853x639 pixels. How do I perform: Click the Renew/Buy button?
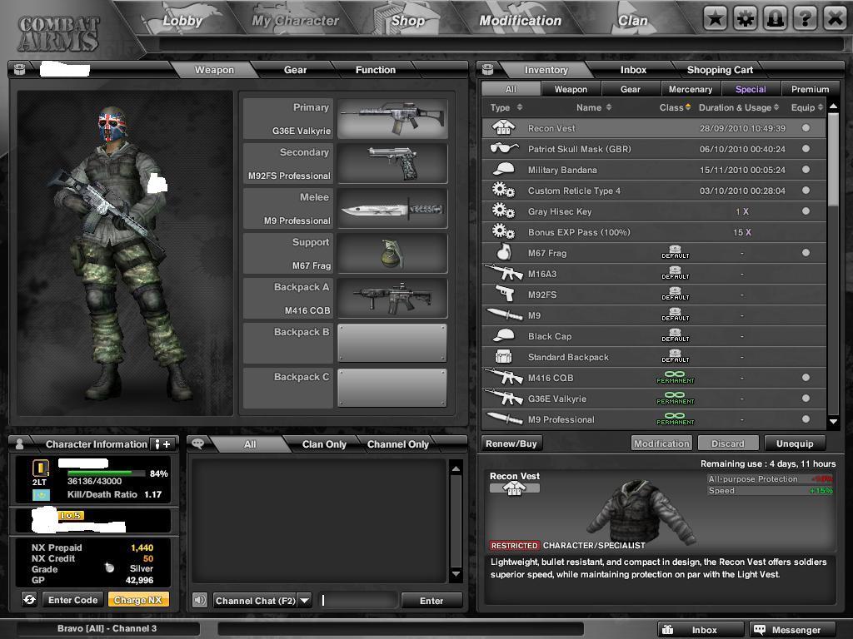pyautogui.click(x=511, y=444)
